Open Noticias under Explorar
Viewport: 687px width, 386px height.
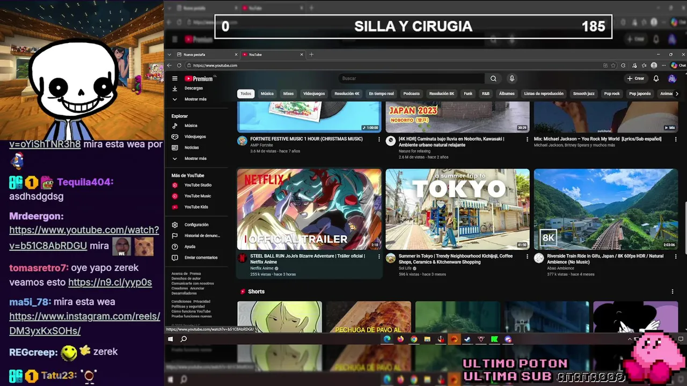pos(192,147)
